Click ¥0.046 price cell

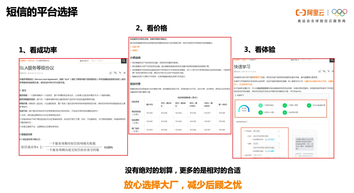[x=222, y=130]
